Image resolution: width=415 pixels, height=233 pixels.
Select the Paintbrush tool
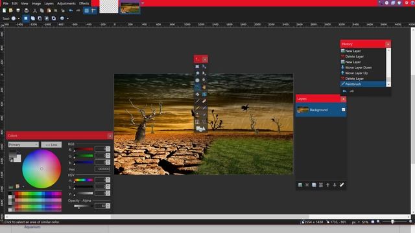click(x=197, y=101)
